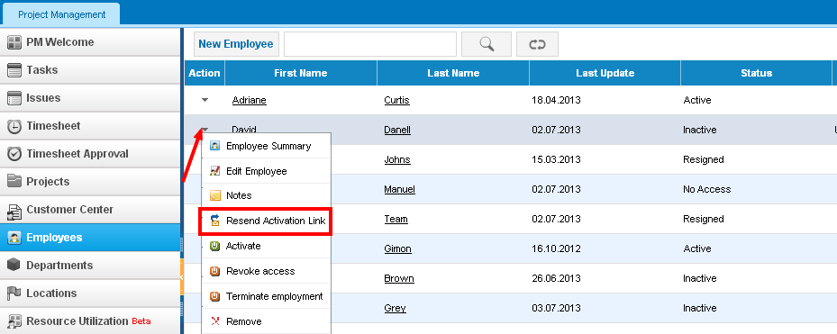
Task: Click the New Employee button
Action: pos(236,44)
